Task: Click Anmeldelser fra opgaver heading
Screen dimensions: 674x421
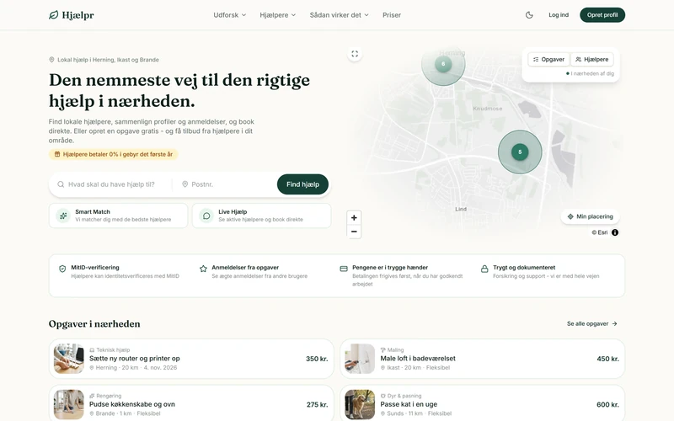Action: coord(245,267)
